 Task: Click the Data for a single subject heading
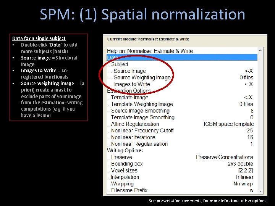tap(39, 39)
